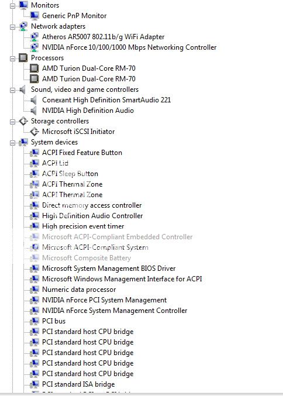283x396 pixels.
Task: Collapse the Monitors category
Action: point(12,6)
